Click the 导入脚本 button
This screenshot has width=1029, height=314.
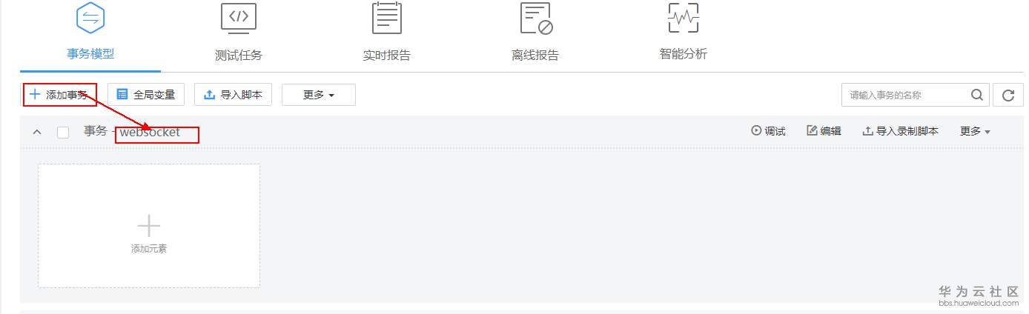coord(233,95)
